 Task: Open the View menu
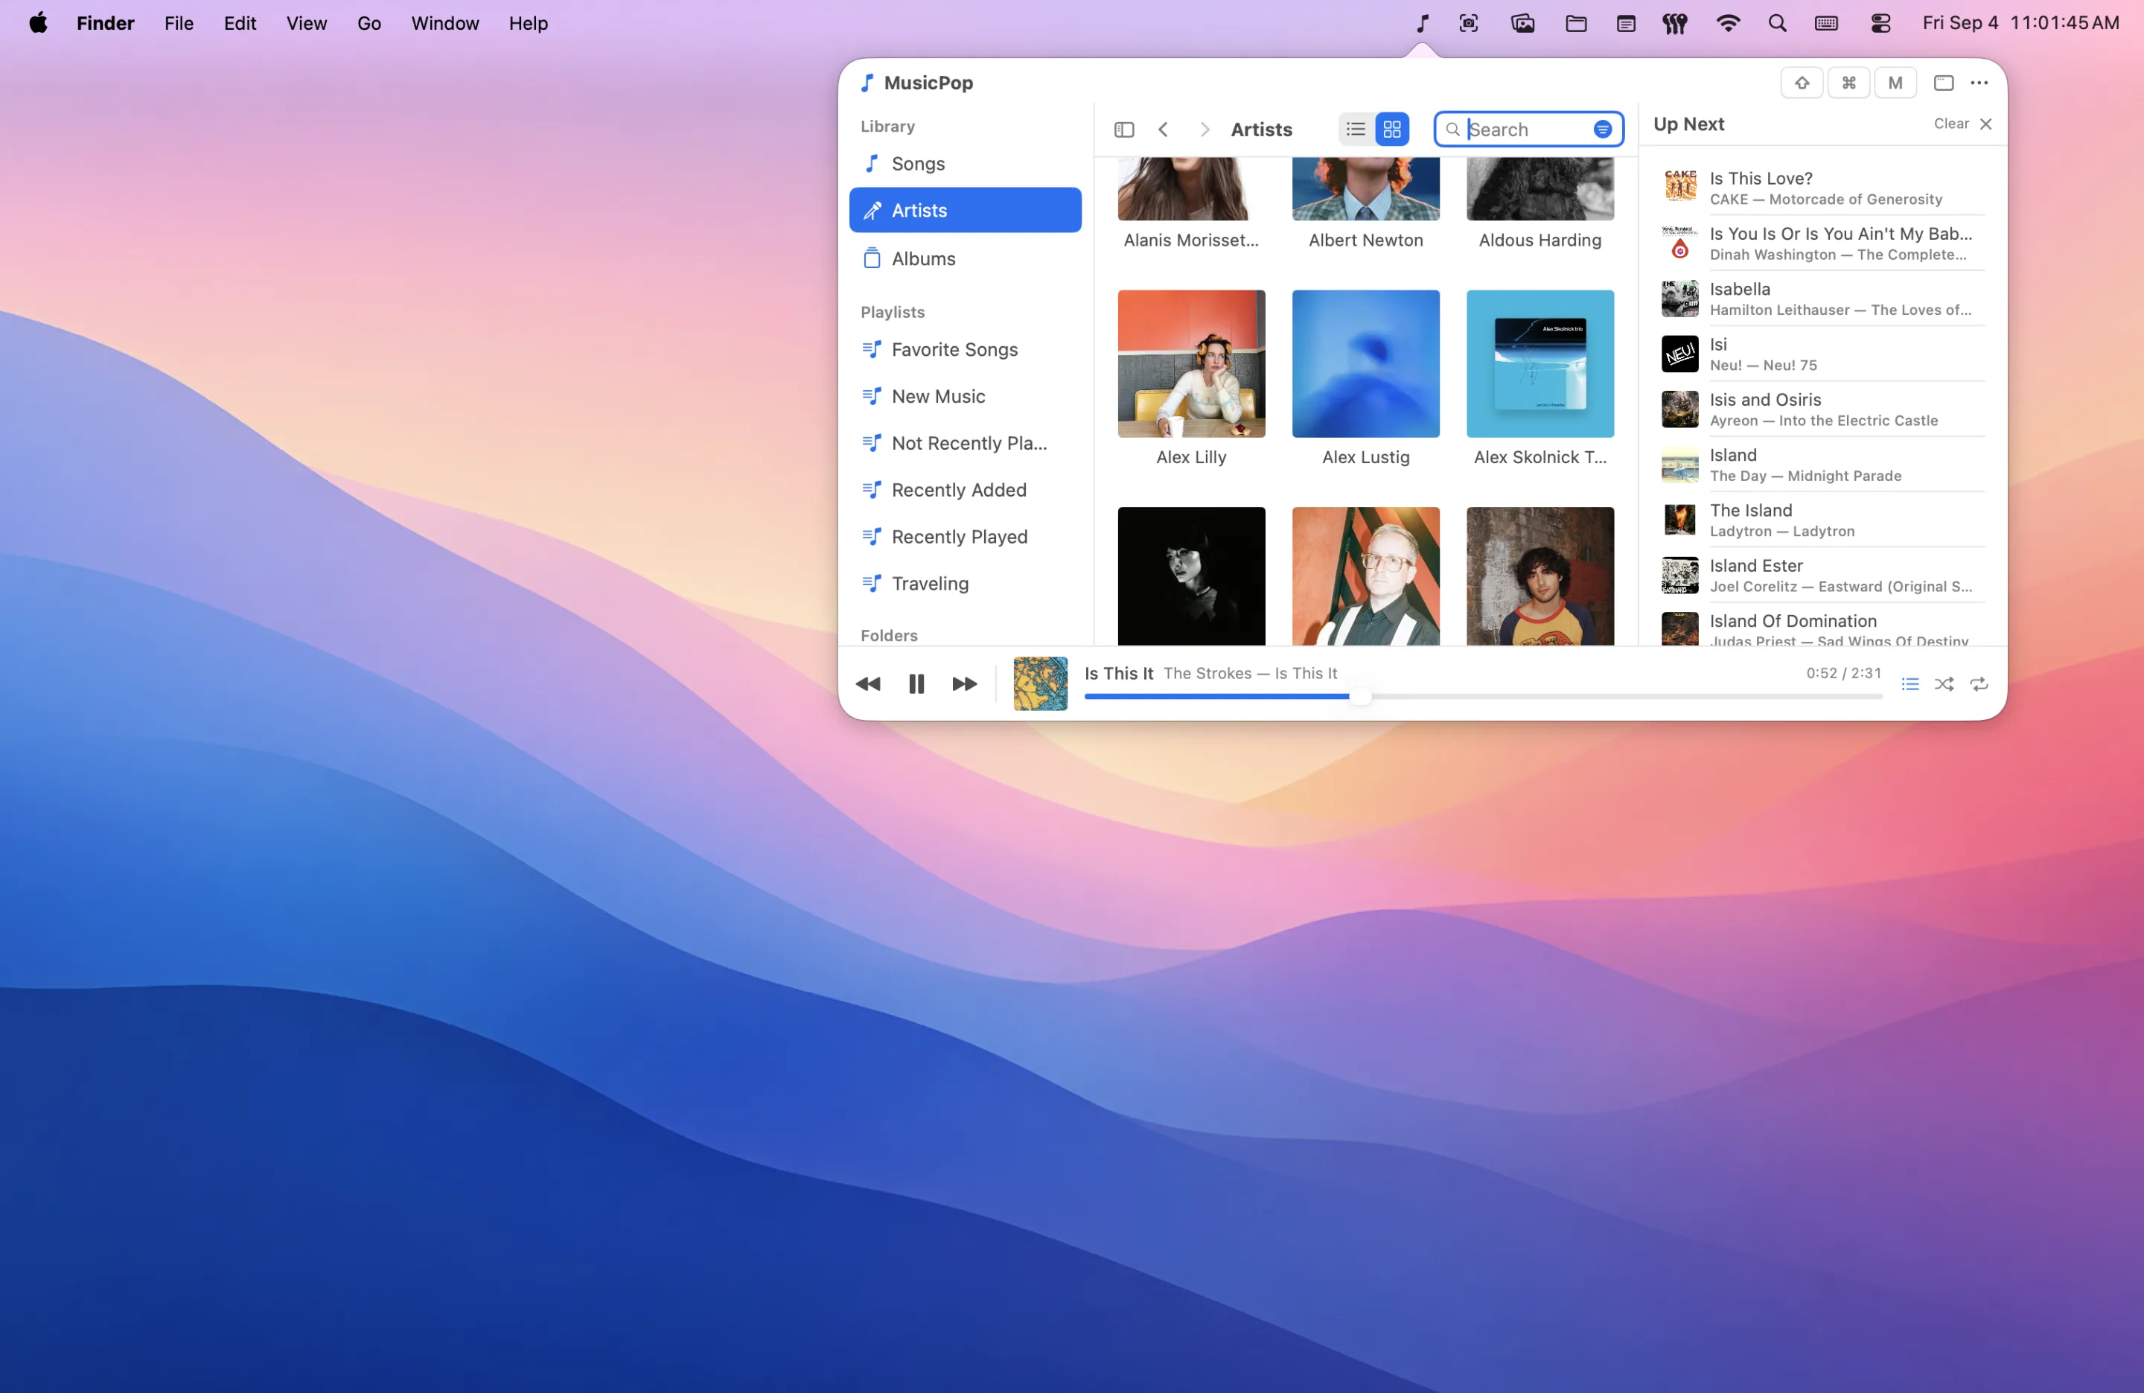coord(306,23)
